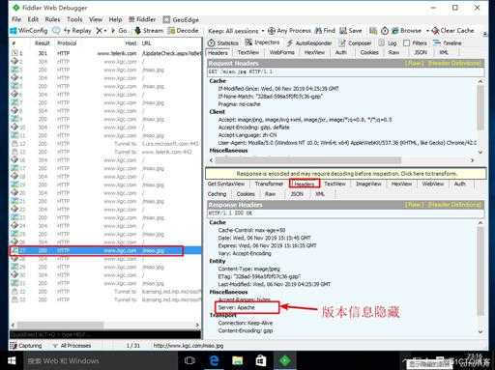Toggle the Decode toolbar option

coord(184,31)
